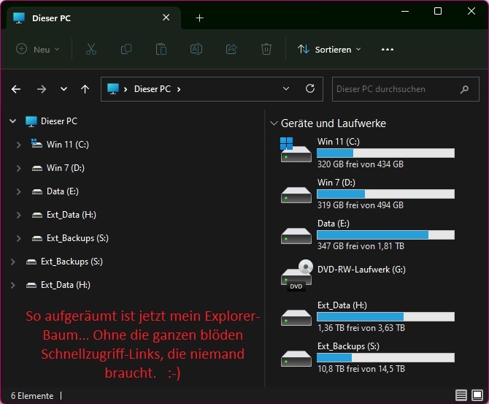Click the Delete trash icon
Viewport: 489px width, 404px height.
pyautogui.click(x=266, y=49)
